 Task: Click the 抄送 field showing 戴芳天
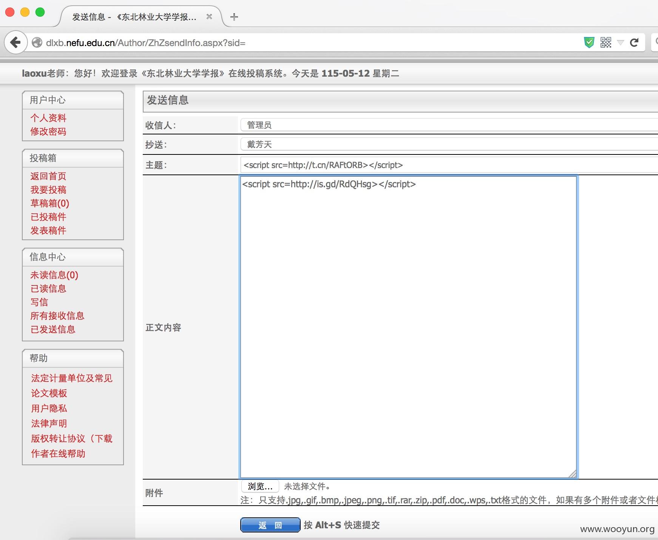(x=449, y=144)
